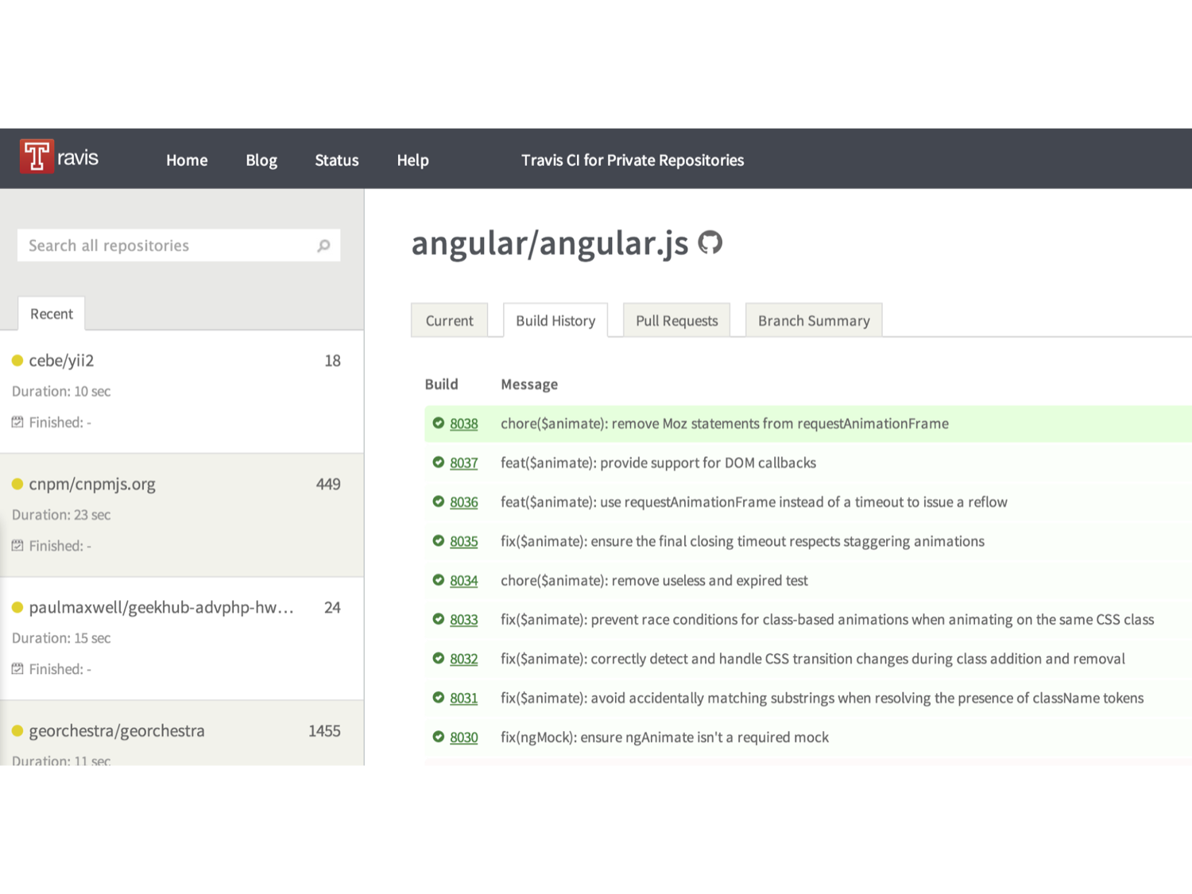
Task: Click the 'Duration: 23 sec' text
Action: click(x=61, y=514)
